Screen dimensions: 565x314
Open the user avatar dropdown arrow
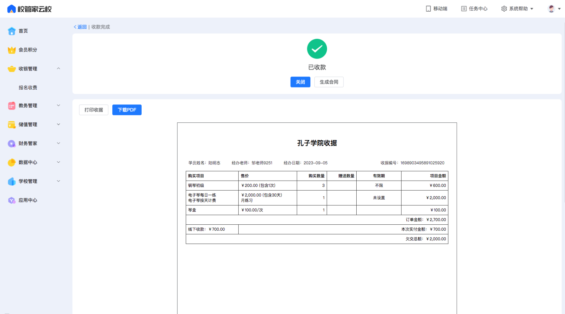559,9
